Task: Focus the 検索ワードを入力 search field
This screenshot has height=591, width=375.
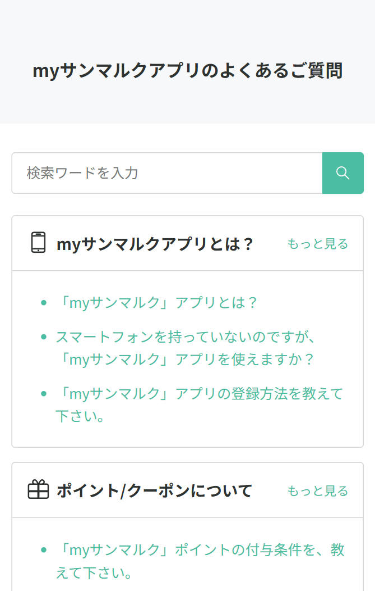Action: point(167,173)
